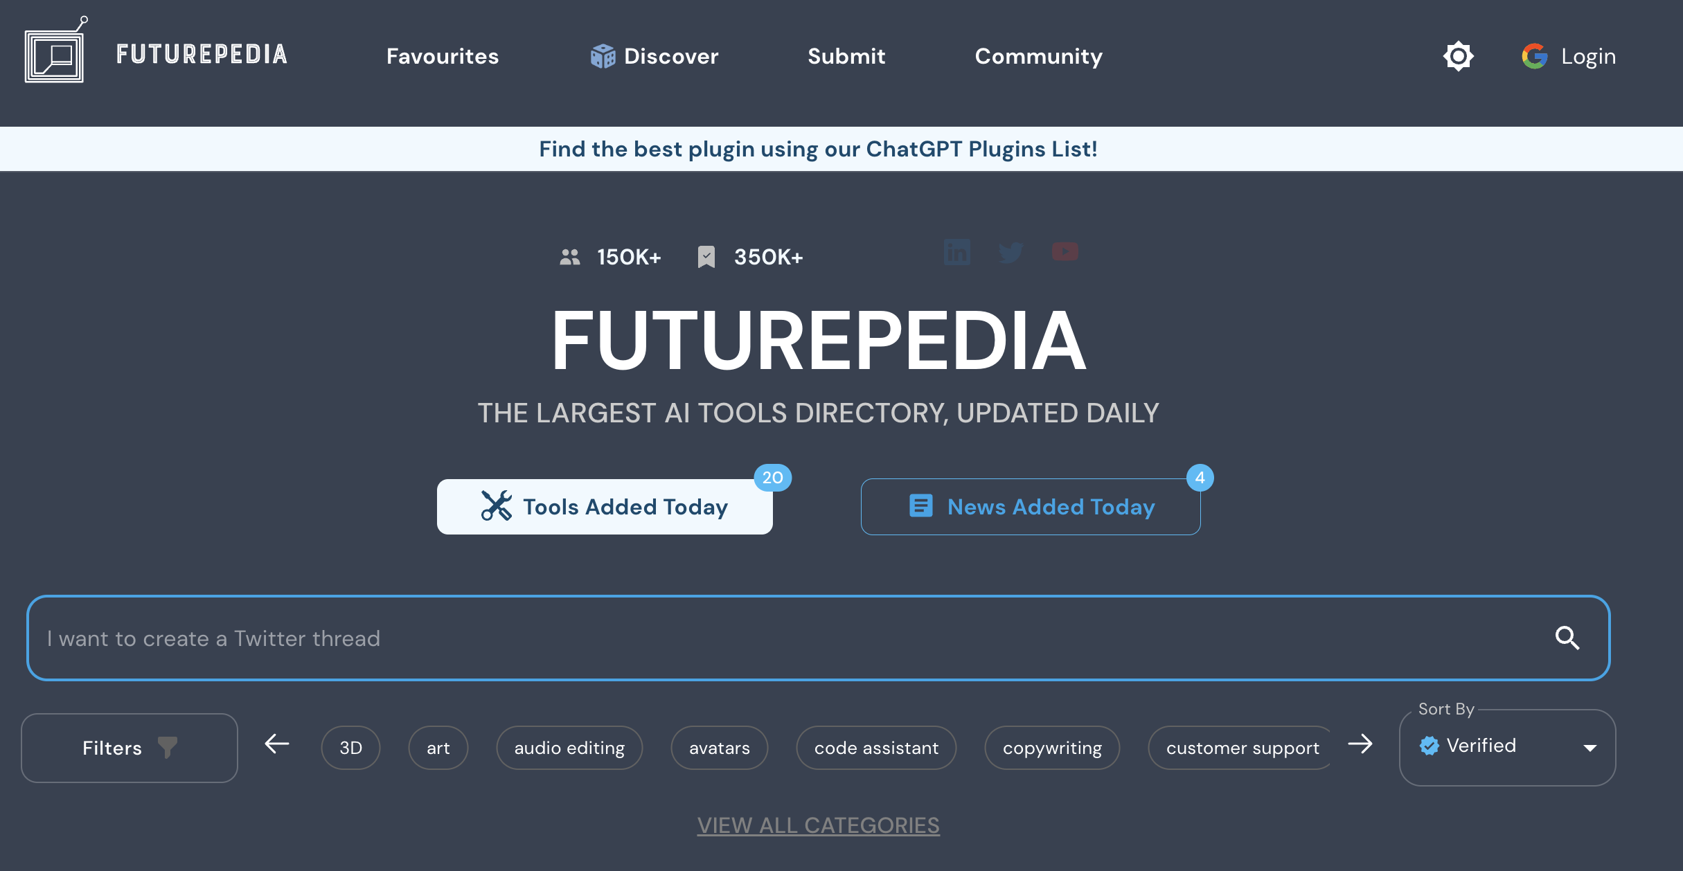Click the Submit navigation link
Image resolution: width=1683 pixels, height=871 pixels.
pos(846,55)
